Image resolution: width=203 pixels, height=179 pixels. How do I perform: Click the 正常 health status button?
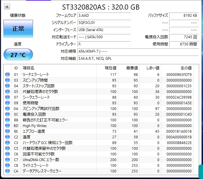point(18,29)
